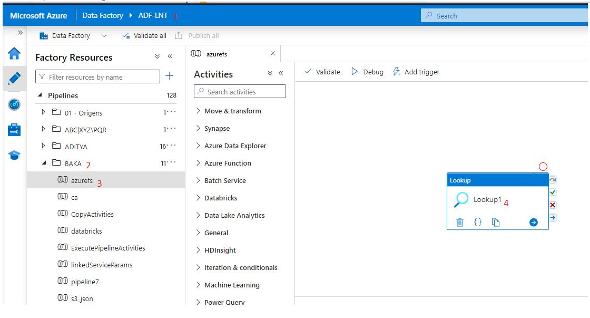Screen dimensions: 590x318
Task: Close the azurefs tab
Action: pyautogui.click(x=273, y=53)
